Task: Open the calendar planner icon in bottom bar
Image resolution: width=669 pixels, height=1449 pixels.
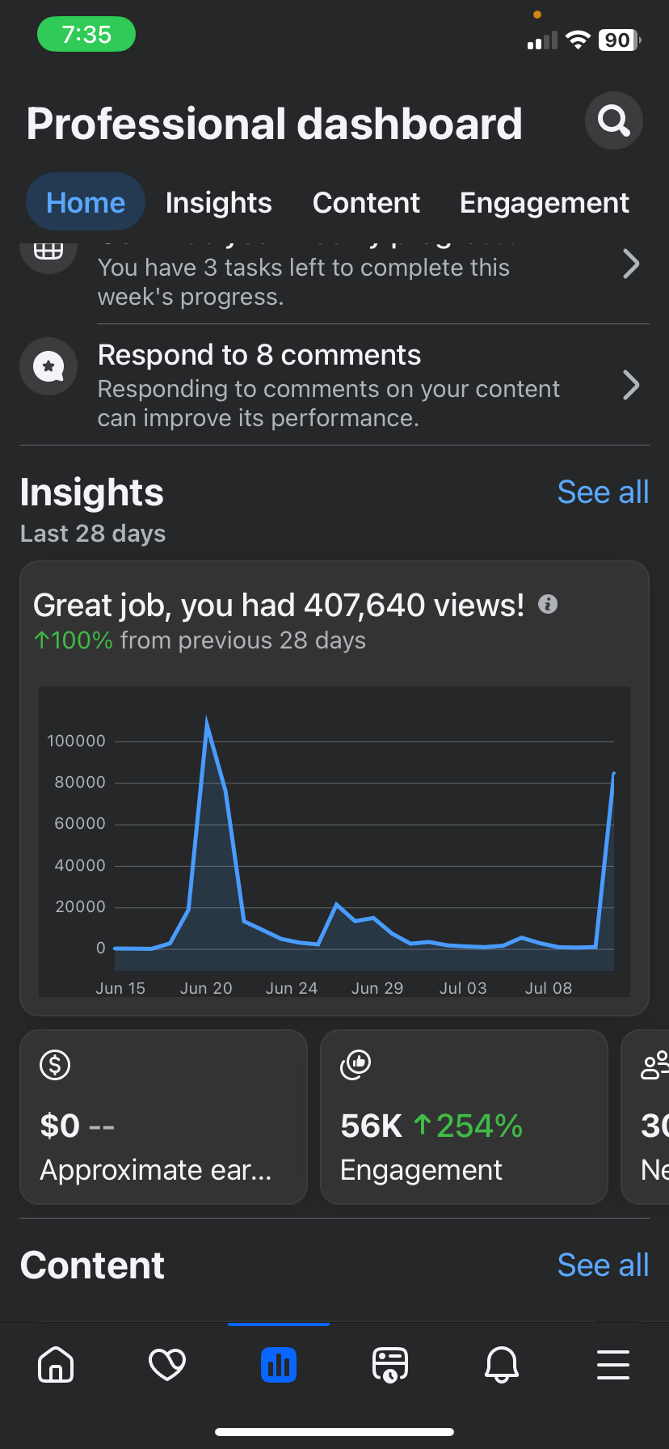Action: [390, 1365]
